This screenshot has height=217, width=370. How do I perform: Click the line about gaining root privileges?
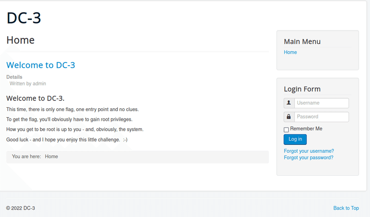point(69,119)
